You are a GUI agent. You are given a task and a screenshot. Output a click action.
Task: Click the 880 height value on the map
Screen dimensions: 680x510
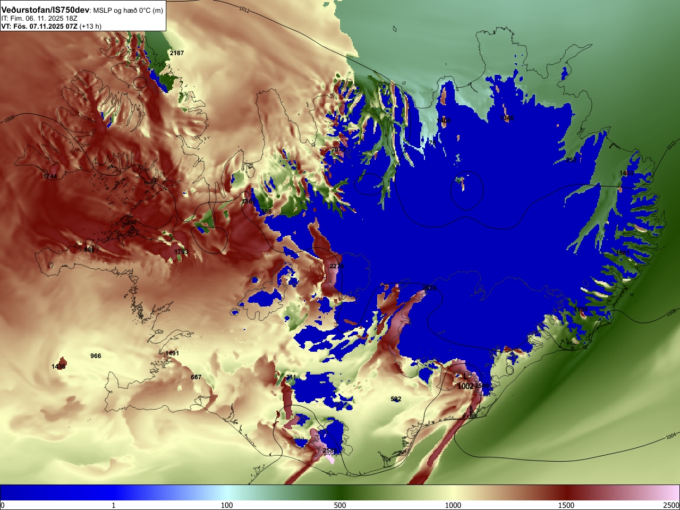[89, 250]
